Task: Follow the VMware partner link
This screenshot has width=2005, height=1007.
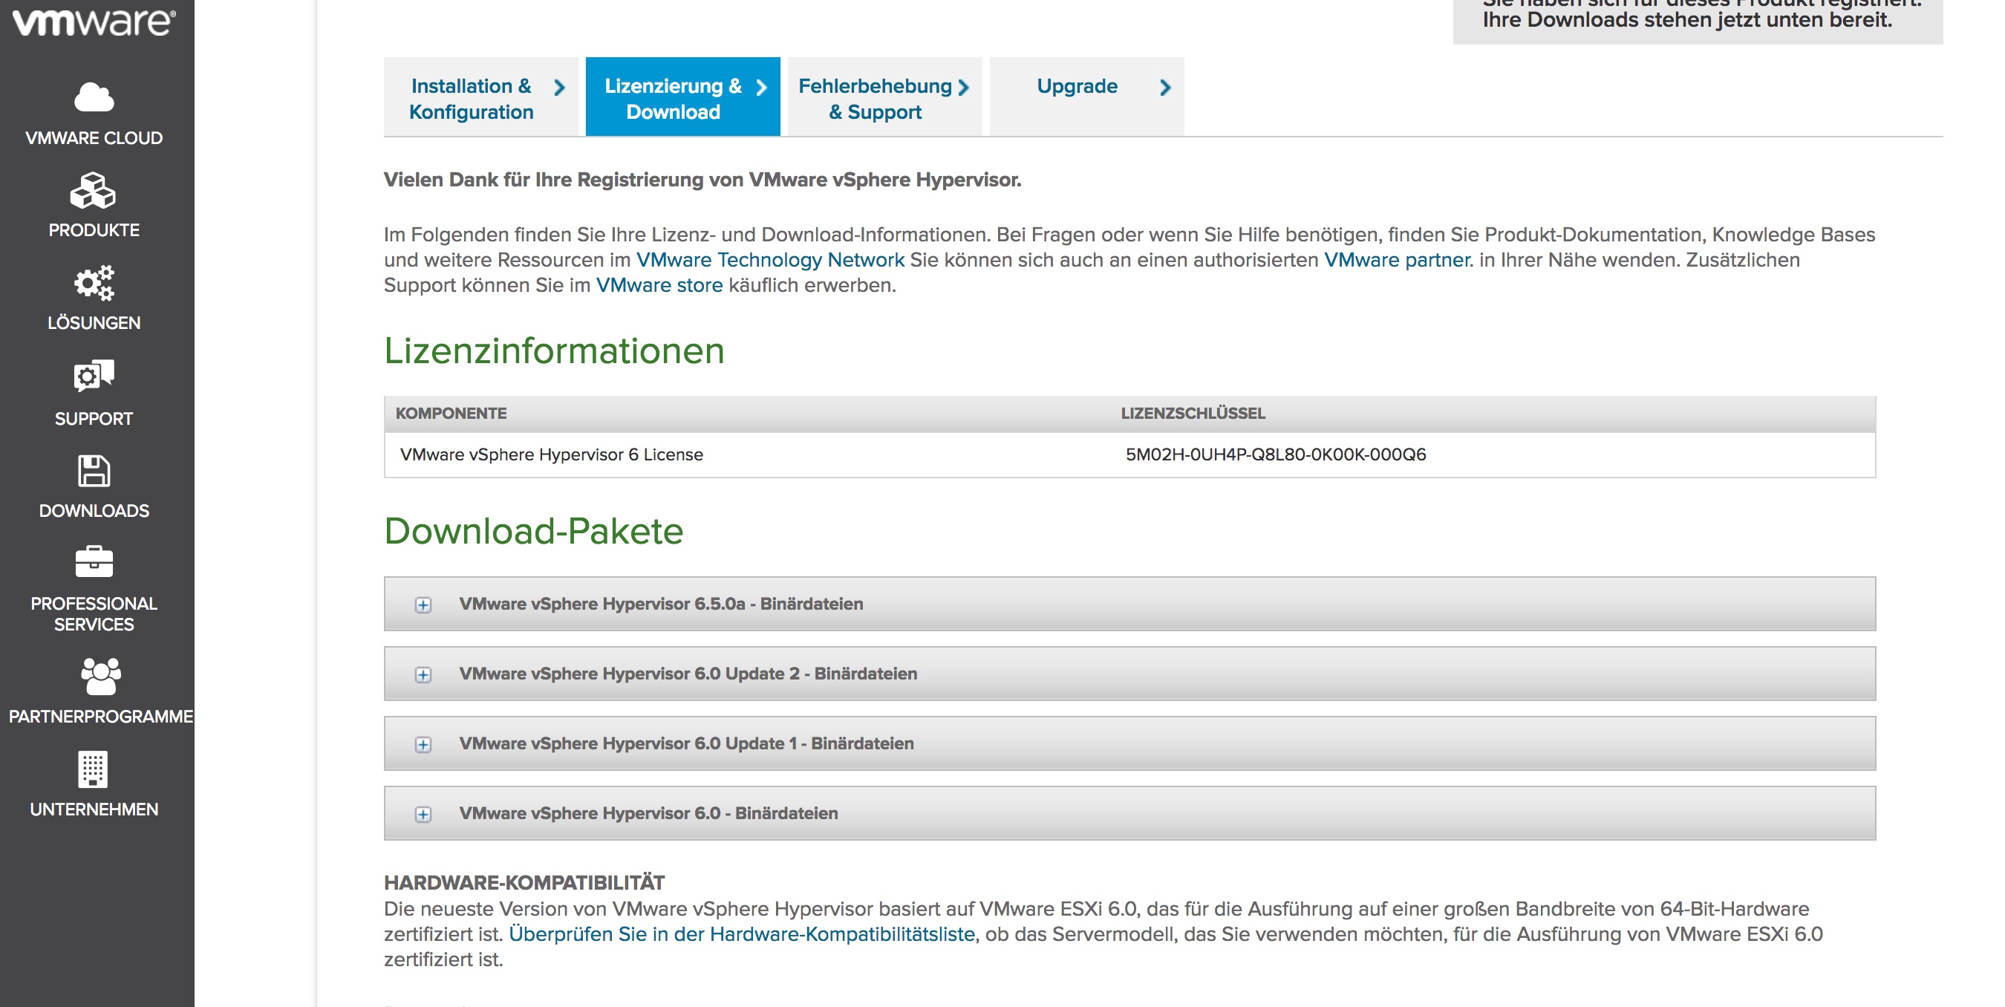Action: 1397,260
